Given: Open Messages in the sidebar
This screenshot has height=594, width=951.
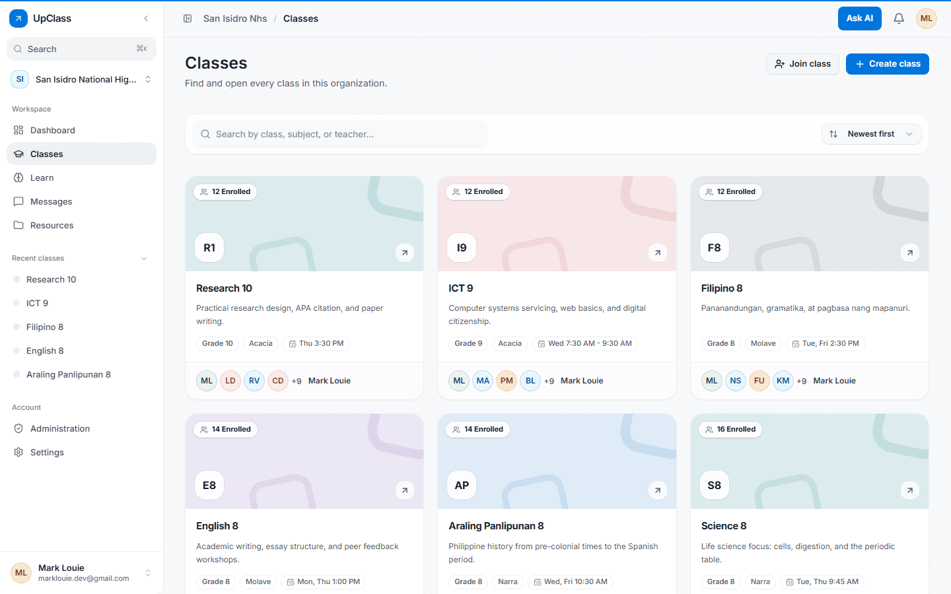Looking at the screenshot, I should [82, 201].
